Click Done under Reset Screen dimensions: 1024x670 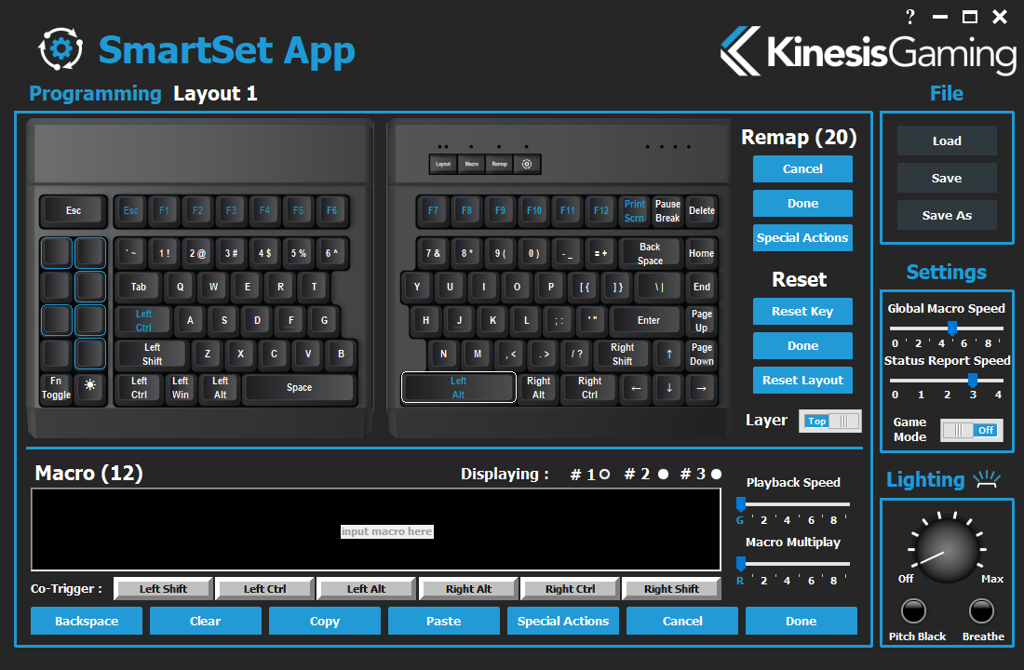coord(802,345)
